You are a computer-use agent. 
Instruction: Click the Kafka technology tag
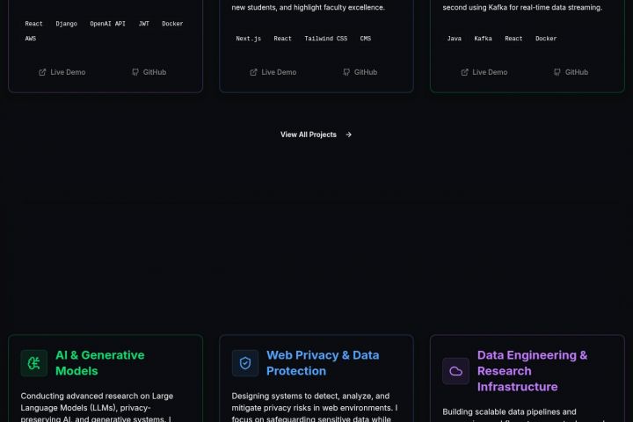pyautogui.click(x=483, y=39)
